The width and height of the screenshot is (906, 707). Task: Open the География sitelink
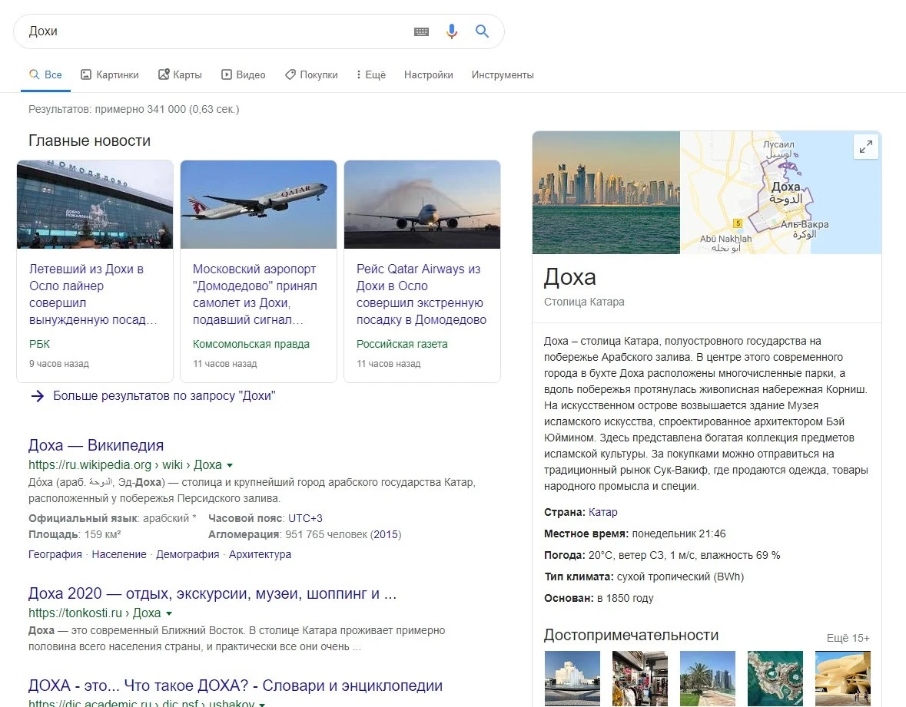(x=55, y=554)
